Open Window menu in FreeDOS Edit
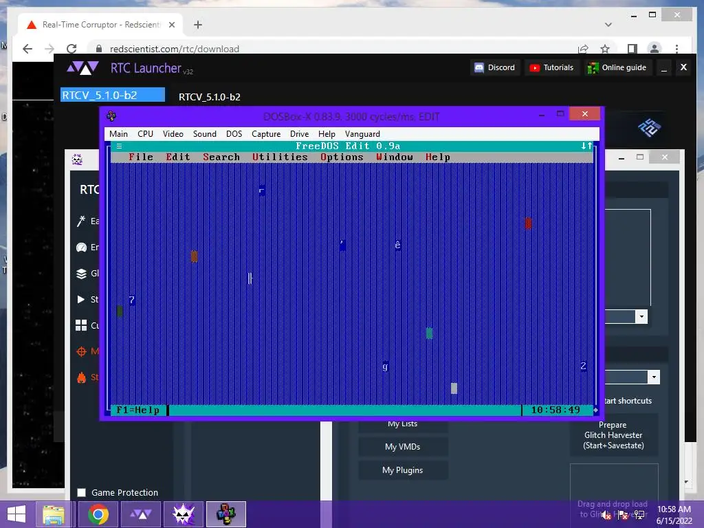Viewport: 704px width, 528px height. coord(394,157)
